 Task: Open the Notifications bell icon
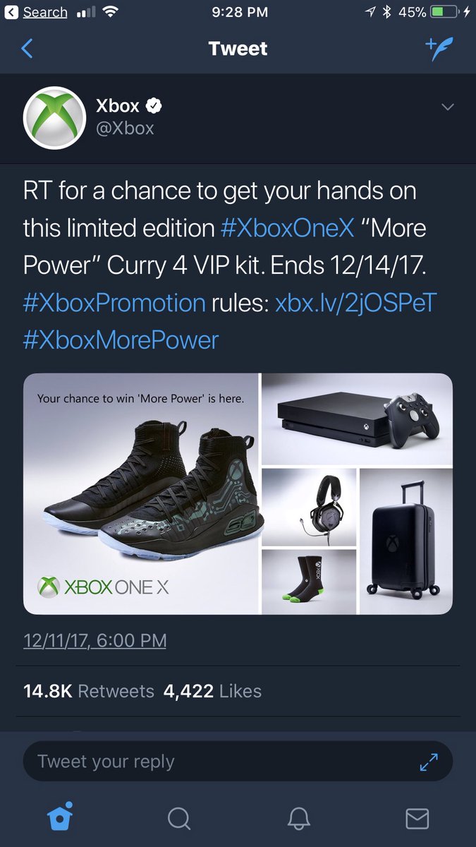pyautogui.click(x=299, y=818)
